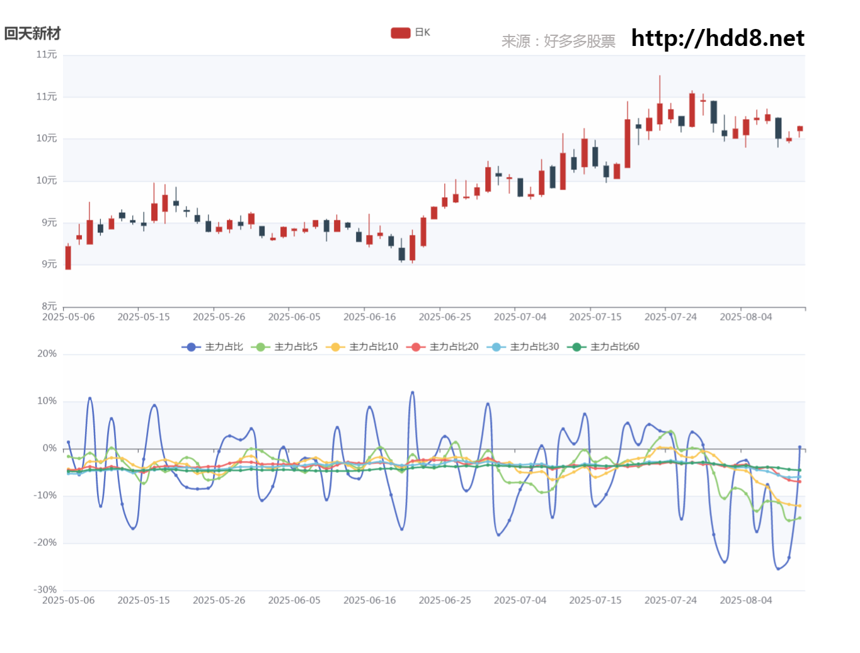Click the 8元 price axis label
Viewport: 860px width, 653px height.
[49, 307]
